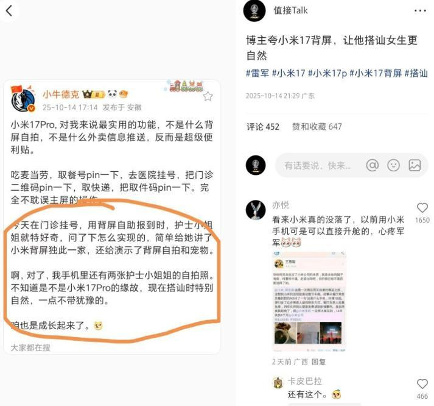Open the #小米17背屏 hashtag
Viewport: 434px width, 406px height.
coord(376,73)
